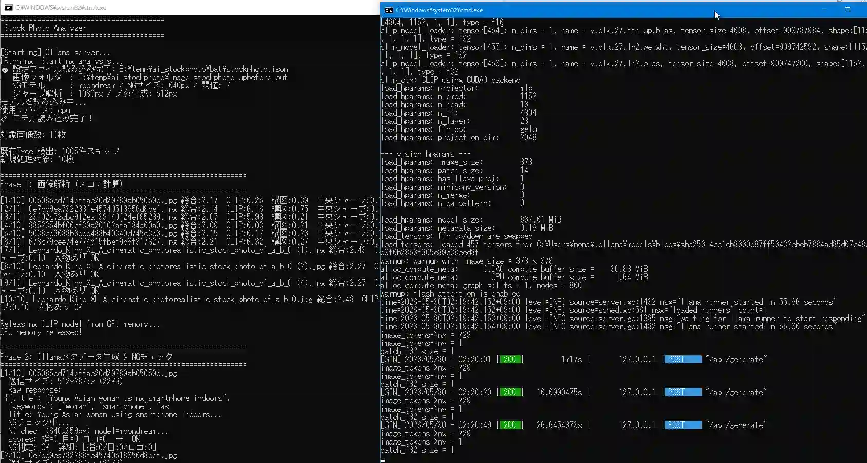Click the blue POST badge on the 16.6990475s line
This screenshot has width=867, height=463.
point(682,392)
